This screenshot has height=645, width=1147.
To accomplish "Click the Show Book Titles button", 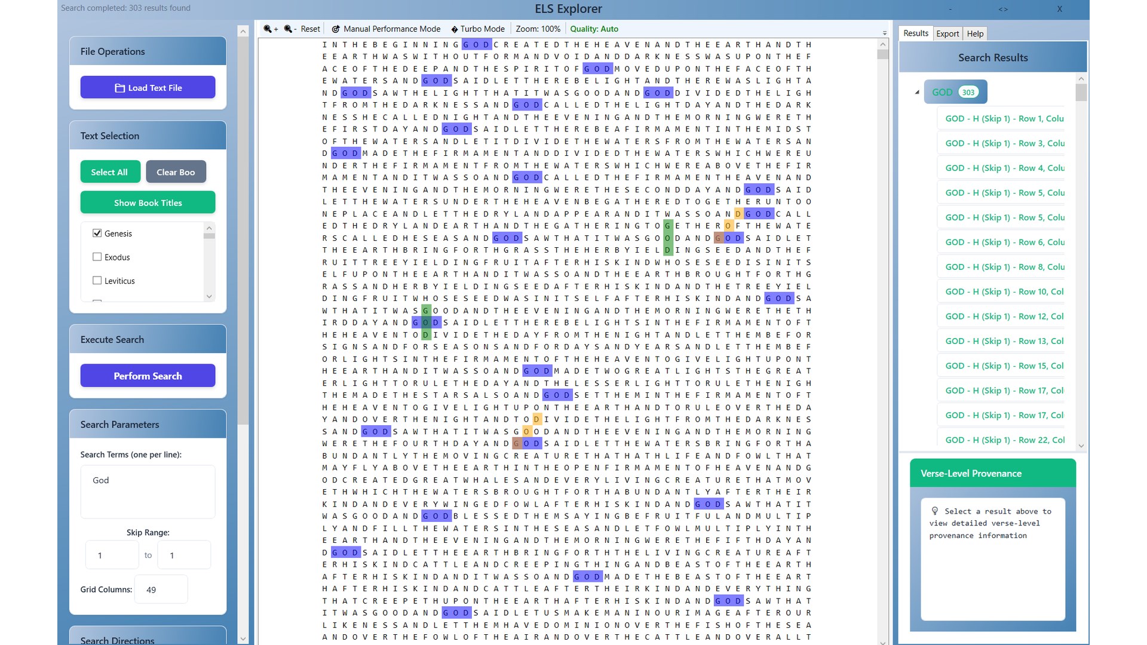I will pos(148,202).
